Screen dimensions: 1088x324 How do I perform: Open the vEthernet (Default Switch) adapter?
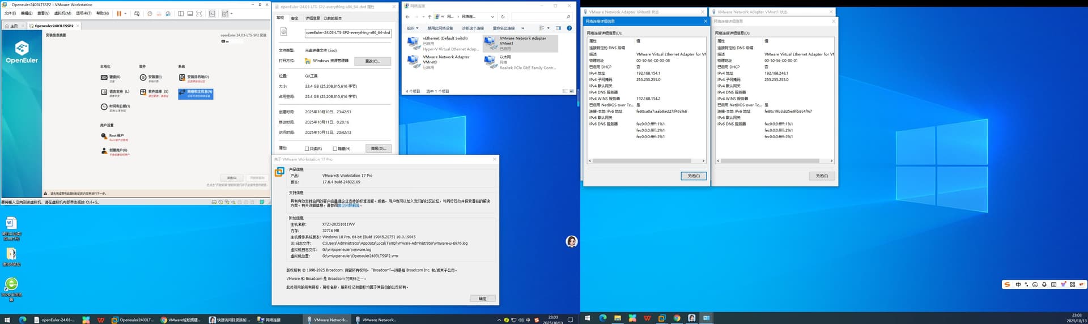413,44
